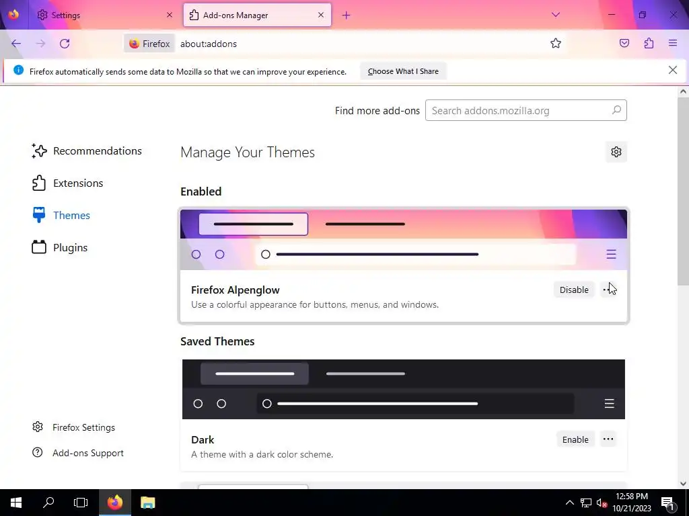Disable the Firefox Alpenglow theme
The image size is (689, 516).
tap(574, 290)
